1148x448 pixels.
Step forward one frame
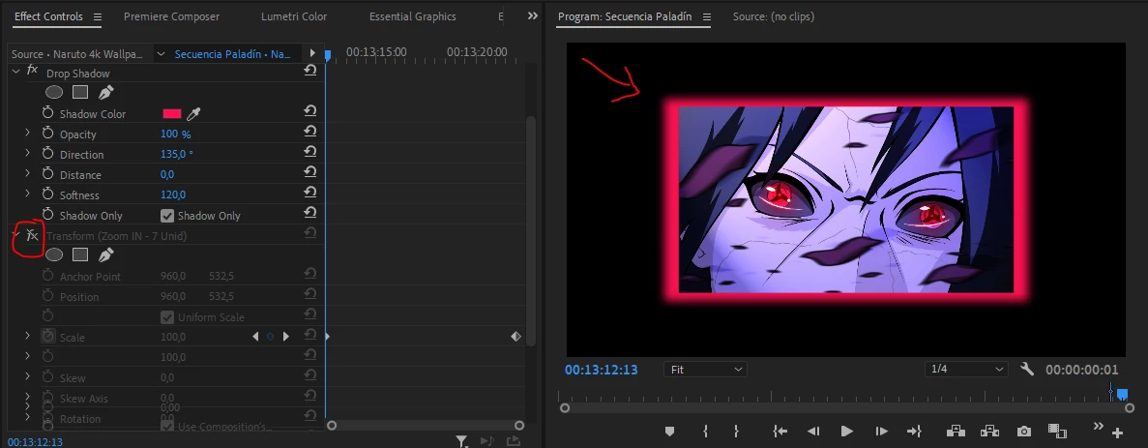pos(881,432)
